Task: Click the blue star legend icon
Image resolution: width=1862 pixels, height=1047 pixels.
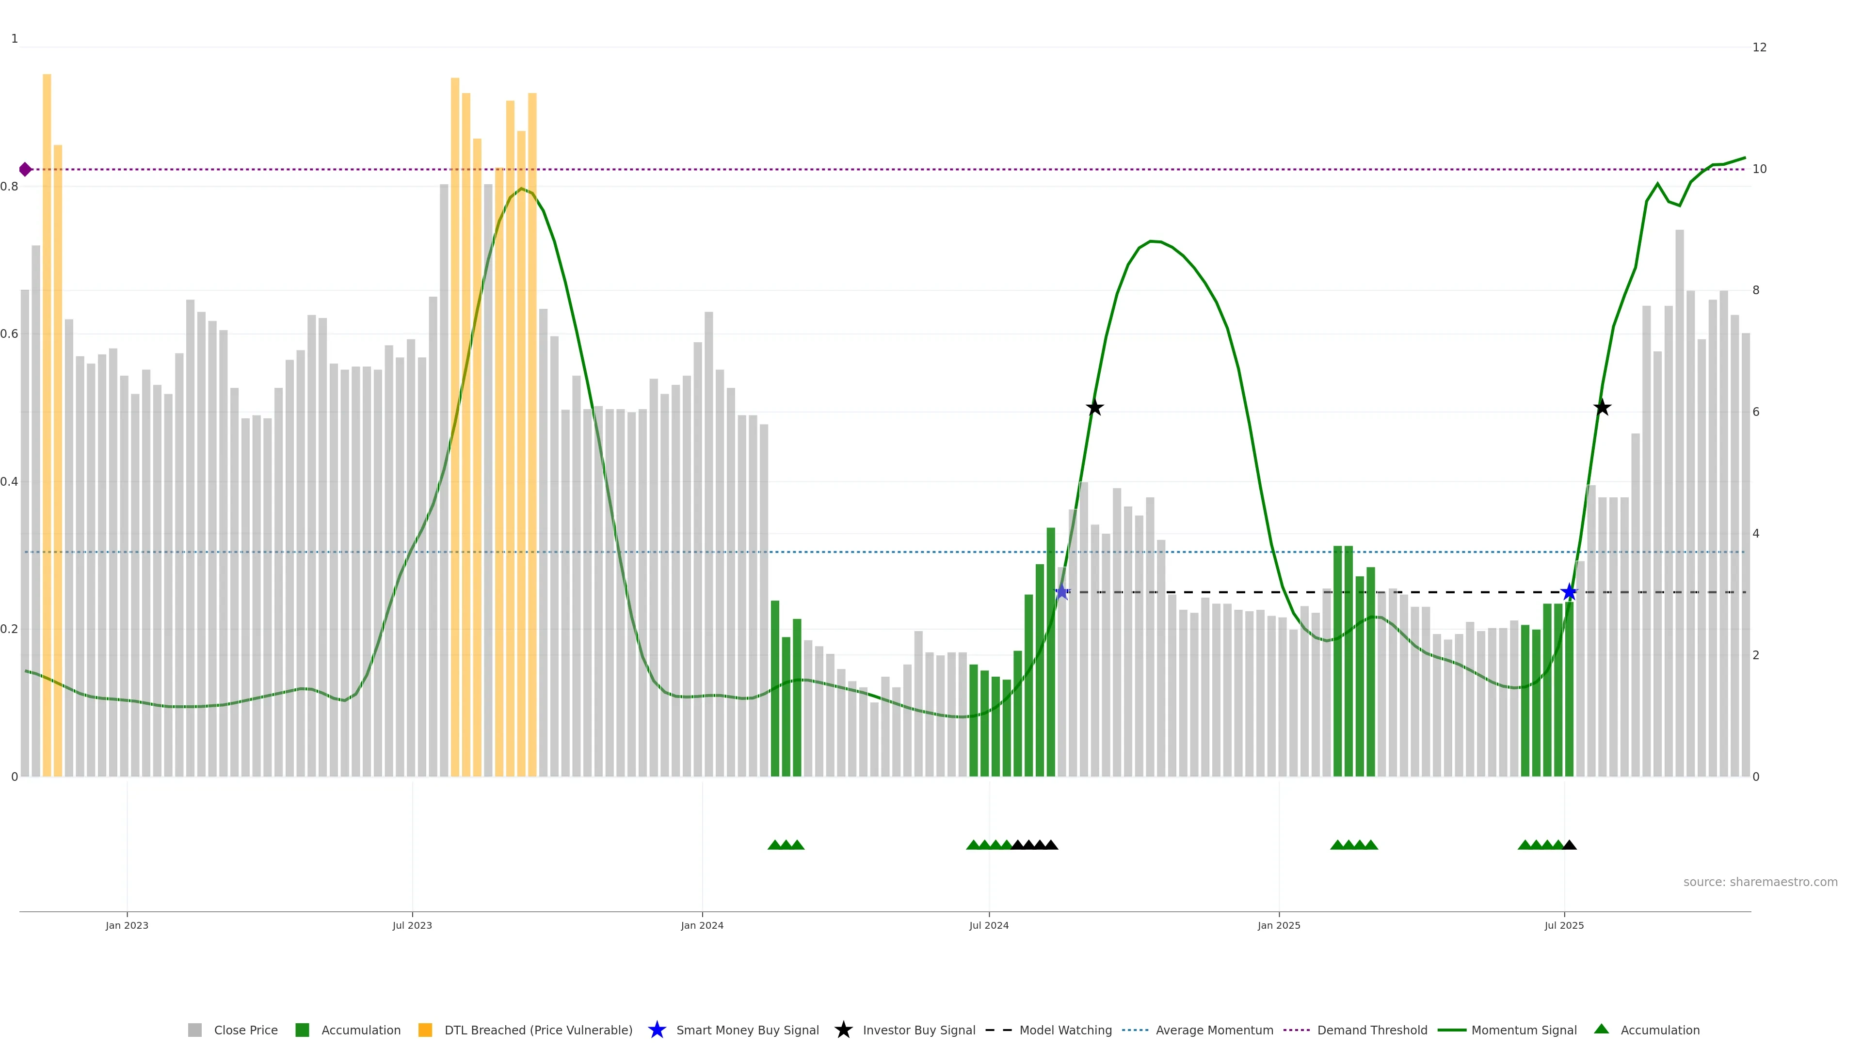Action: click(x=657, y=1030)
